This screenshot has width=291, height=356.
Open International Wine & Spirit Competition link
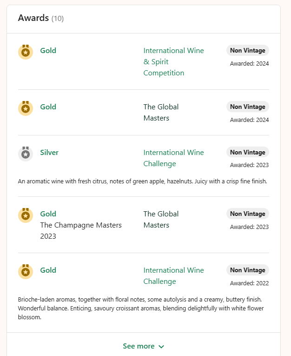(x=173, y=61)
